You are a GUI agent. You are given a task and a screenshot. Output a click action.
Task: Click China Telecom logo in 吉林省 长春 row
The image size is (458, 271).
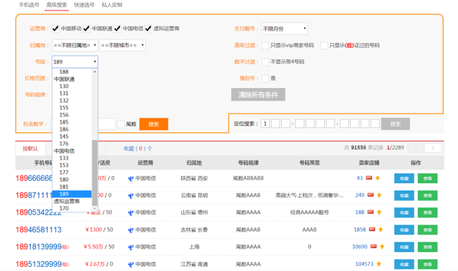click(131, 230)
